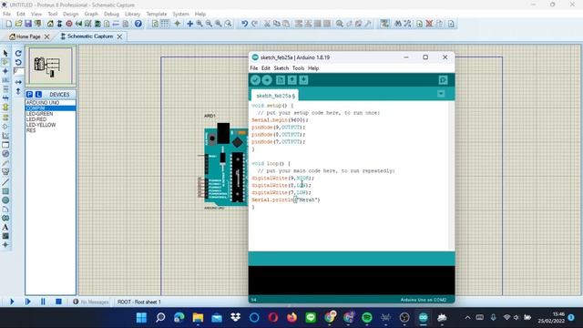
Task: Close the Home Page tab
Action: [46, 36]
